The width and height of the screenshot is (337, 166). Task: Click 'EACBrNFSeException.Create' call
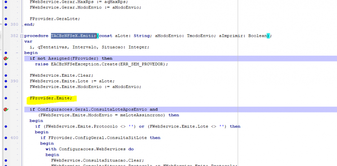(84, 64)
